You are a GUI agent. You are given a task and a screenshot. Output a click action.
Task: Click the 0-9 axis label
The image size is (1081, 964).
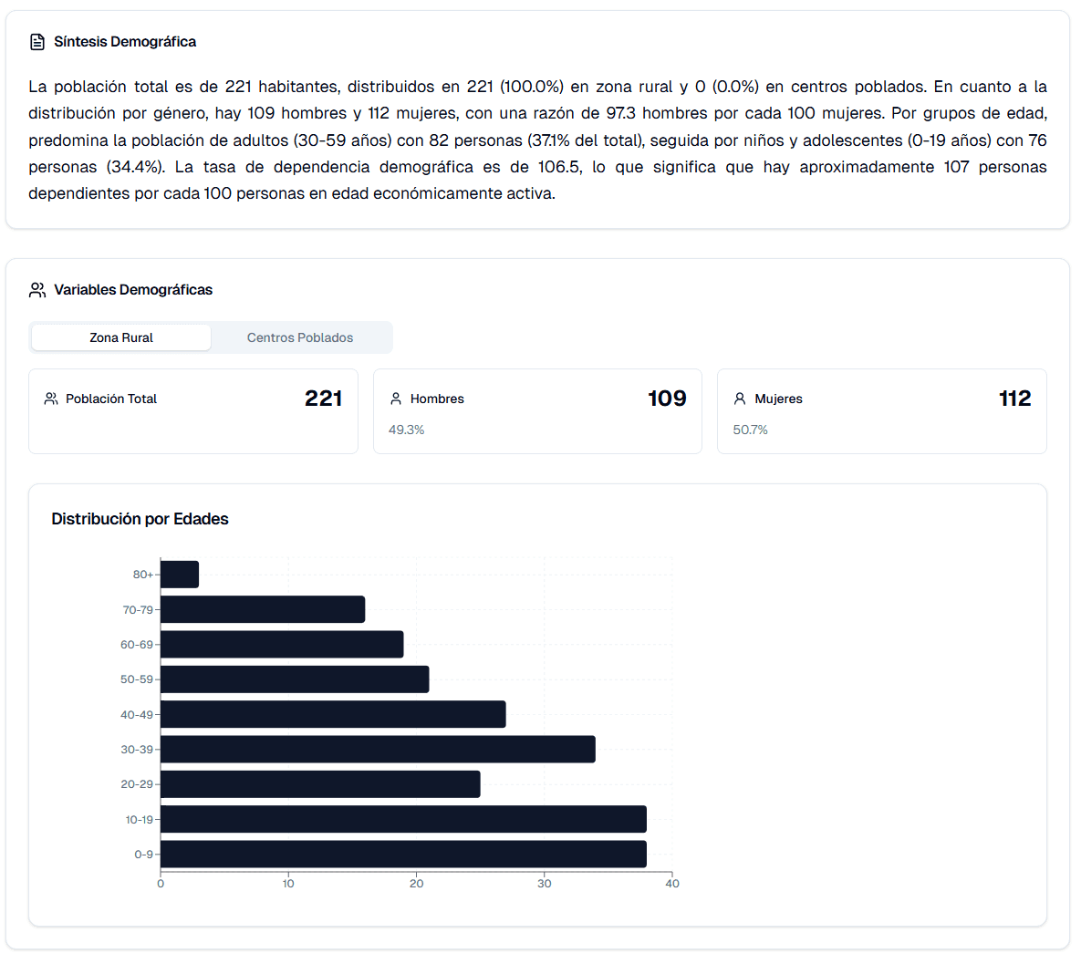point(143,855)
